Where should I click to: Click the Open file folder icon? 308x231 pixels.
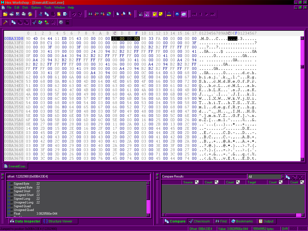coord(5,14)
